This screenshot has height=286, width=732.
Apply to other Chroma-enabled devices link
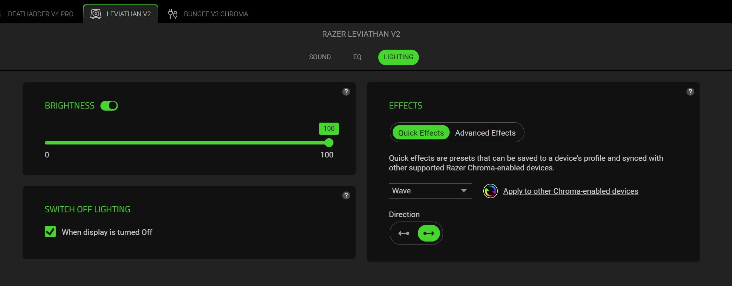tap(571, 191)
